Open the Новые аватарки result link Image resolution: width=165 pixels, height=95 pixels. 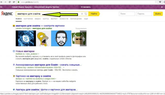point(25,51)
